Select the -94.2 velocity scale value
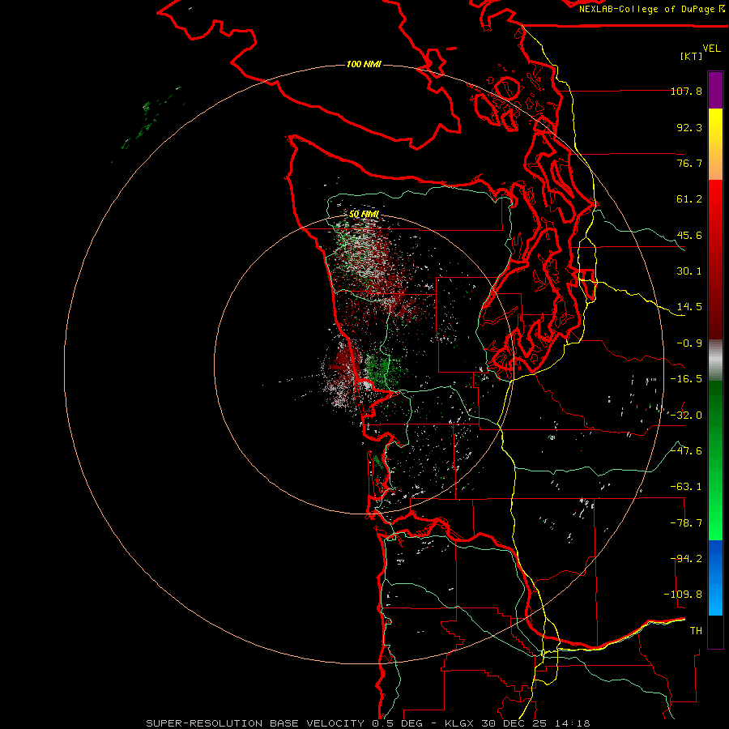Viewport: 729px width, 729px height. click(x=686, y=559)
